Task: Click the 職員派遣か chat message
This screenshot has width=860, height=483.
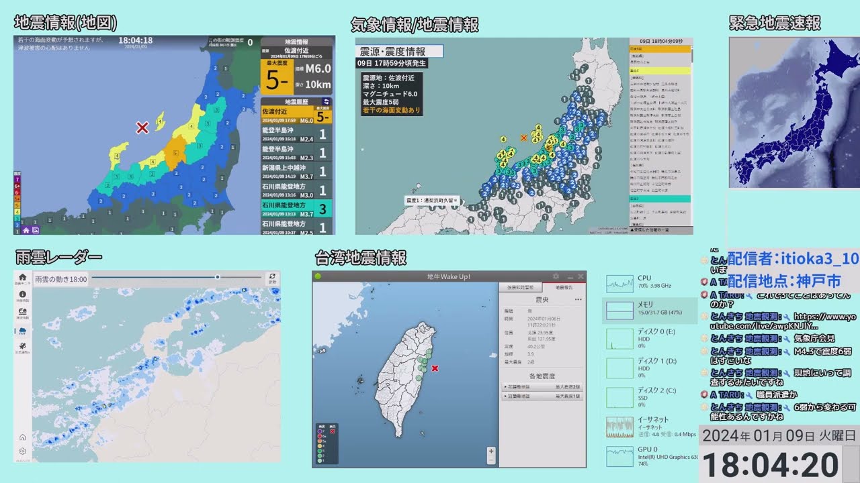Action: pos(775,395)
